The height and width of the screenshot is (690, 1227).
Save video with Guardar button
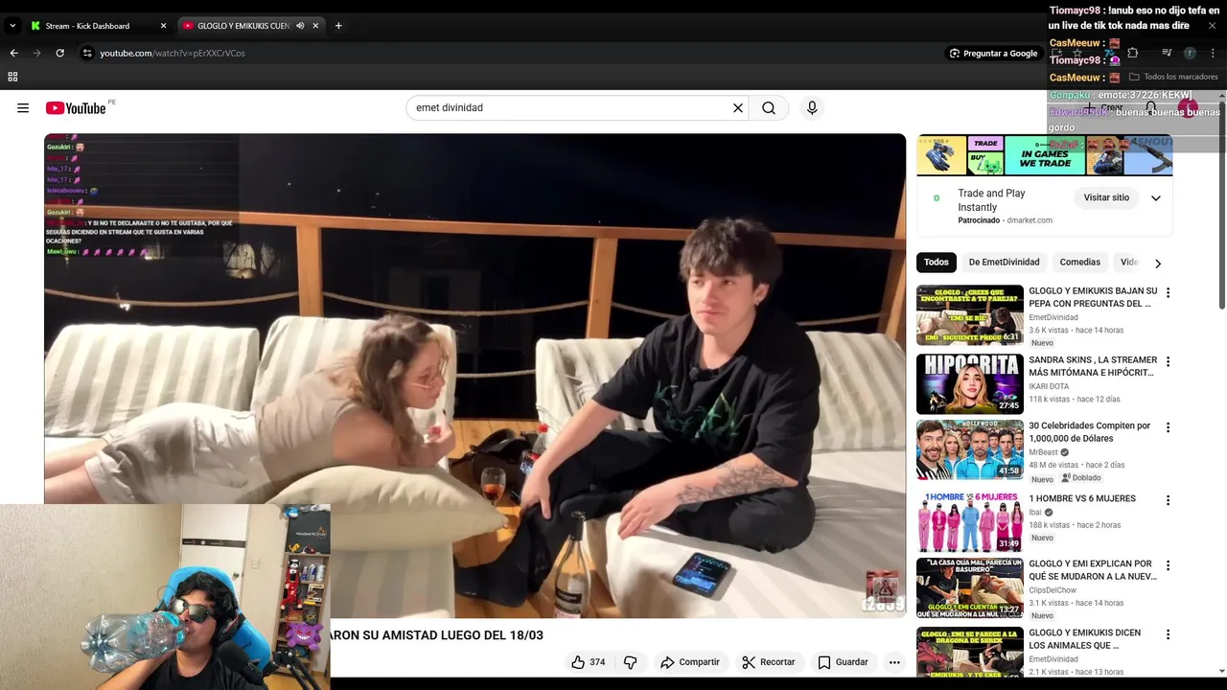click(843, 662)
